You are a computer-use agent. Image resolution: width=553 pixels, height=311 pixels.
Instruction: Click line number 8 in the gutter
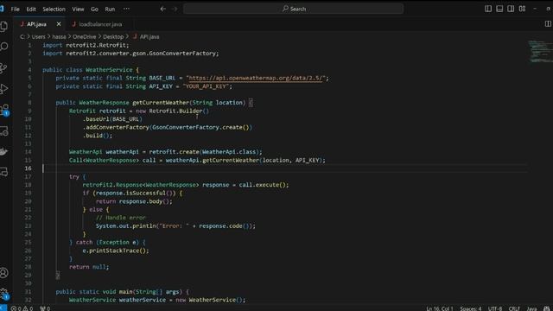pyautogui.click(x=29, y=103)
